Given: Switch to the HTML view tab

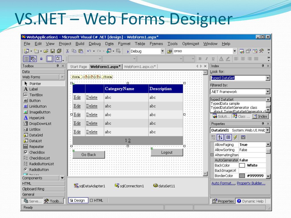Looking at the screenshot, I should (97, 200).
